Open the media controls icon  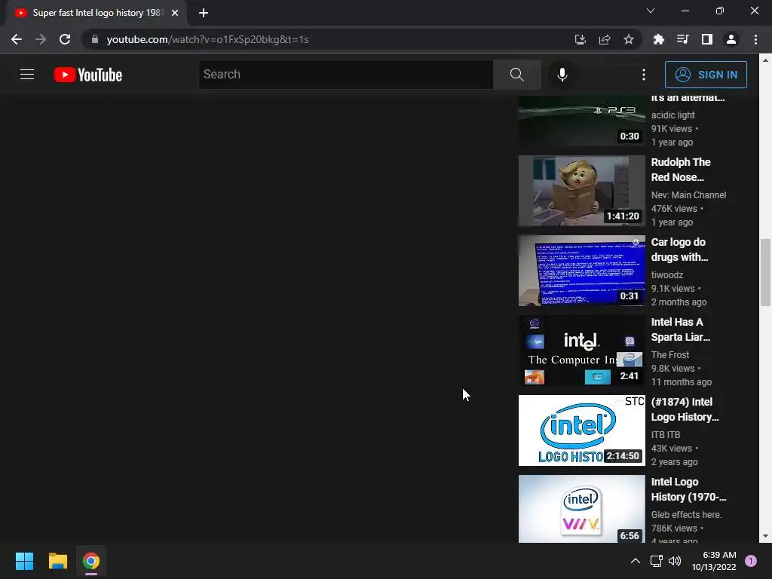682,39
